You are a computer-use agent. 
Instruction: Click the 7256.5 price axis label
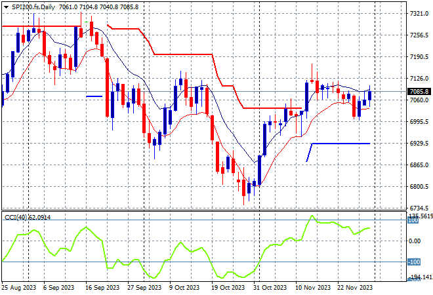pyautogui.click(x=419, y=35)
